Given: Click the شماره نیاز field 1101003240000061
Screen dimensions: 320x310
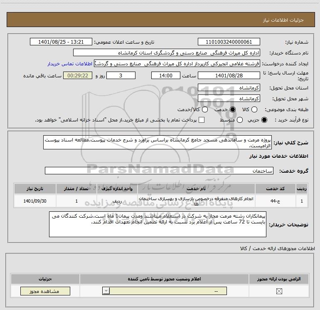Looking at the screenshot, I should click(x=229, y=42).
